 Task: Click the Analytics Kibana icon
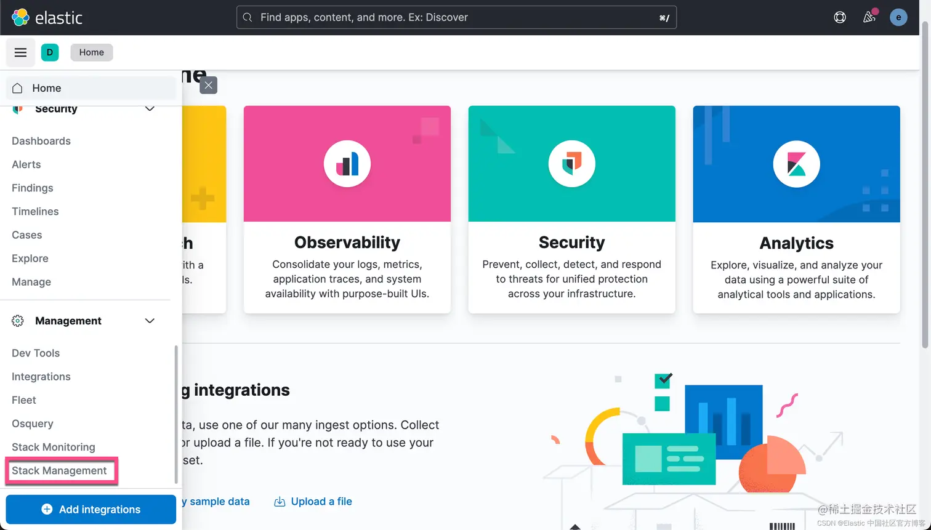click(797, 164)
